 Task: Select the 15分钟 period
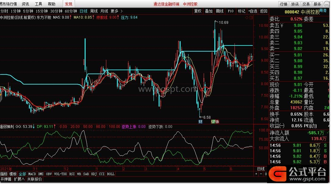click(42, 11)
